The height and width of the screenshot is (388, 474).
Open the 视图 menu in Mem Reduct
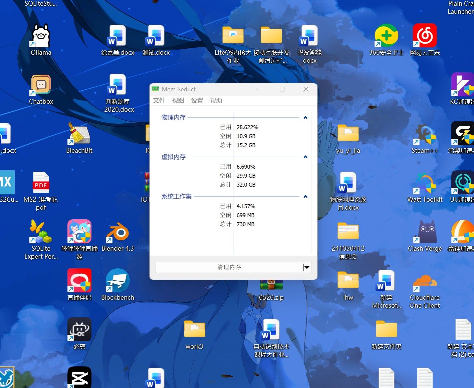(x=178, y=100)
